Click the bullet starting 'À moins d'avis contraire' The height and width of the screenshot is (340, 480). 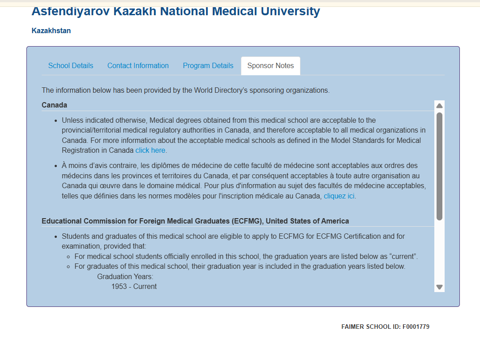click(x=244, y=181)
